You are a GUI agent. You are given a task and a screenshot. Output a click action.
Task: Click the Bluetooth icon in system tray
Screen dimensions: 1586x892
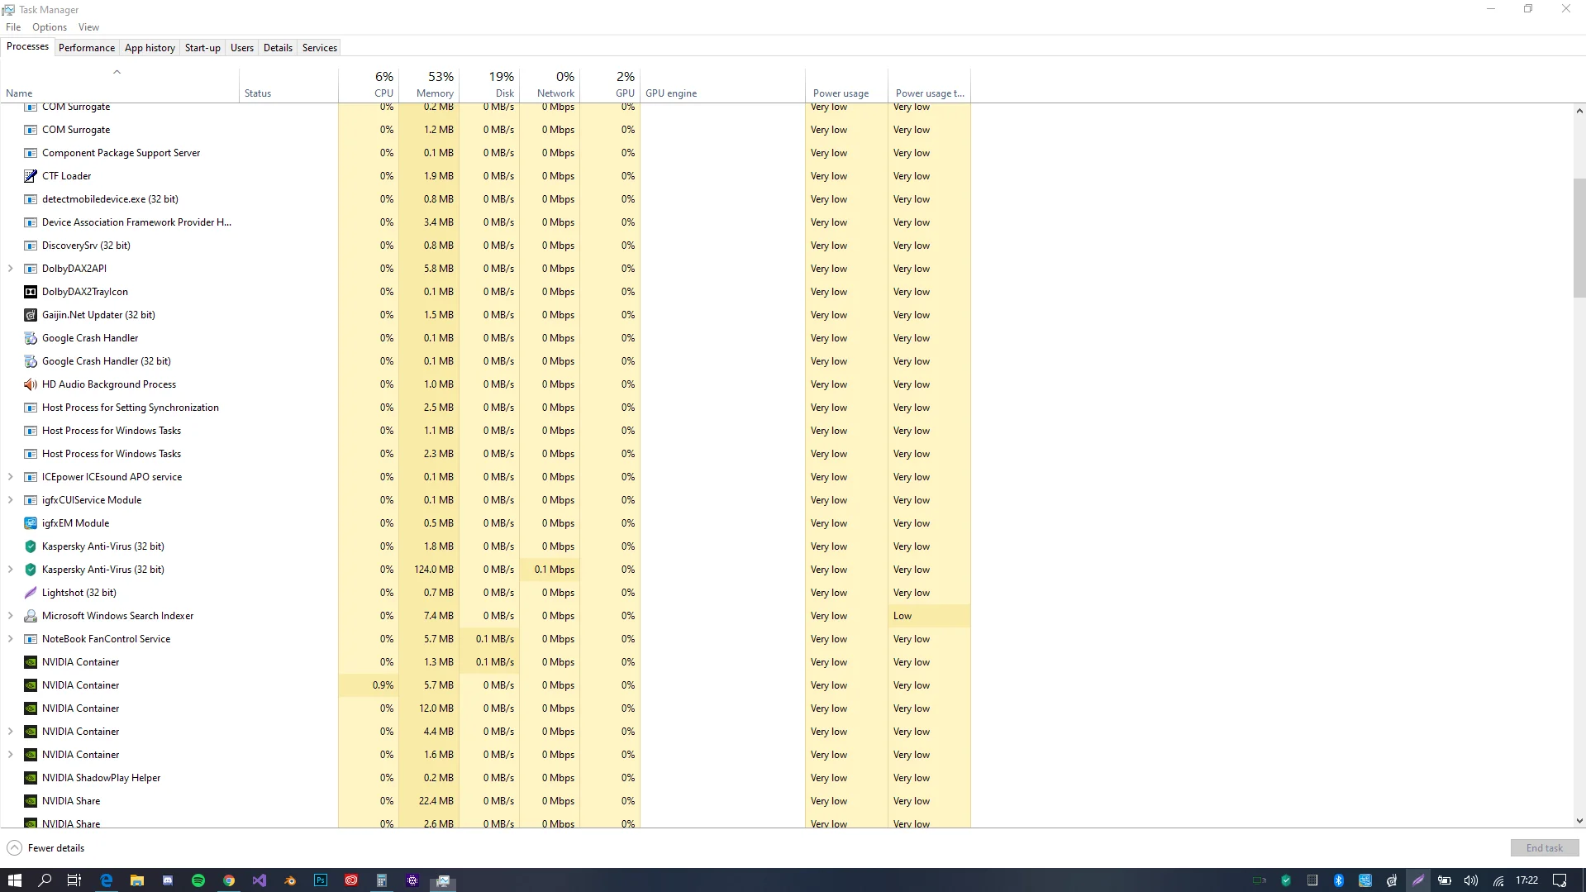point(1339,880)
